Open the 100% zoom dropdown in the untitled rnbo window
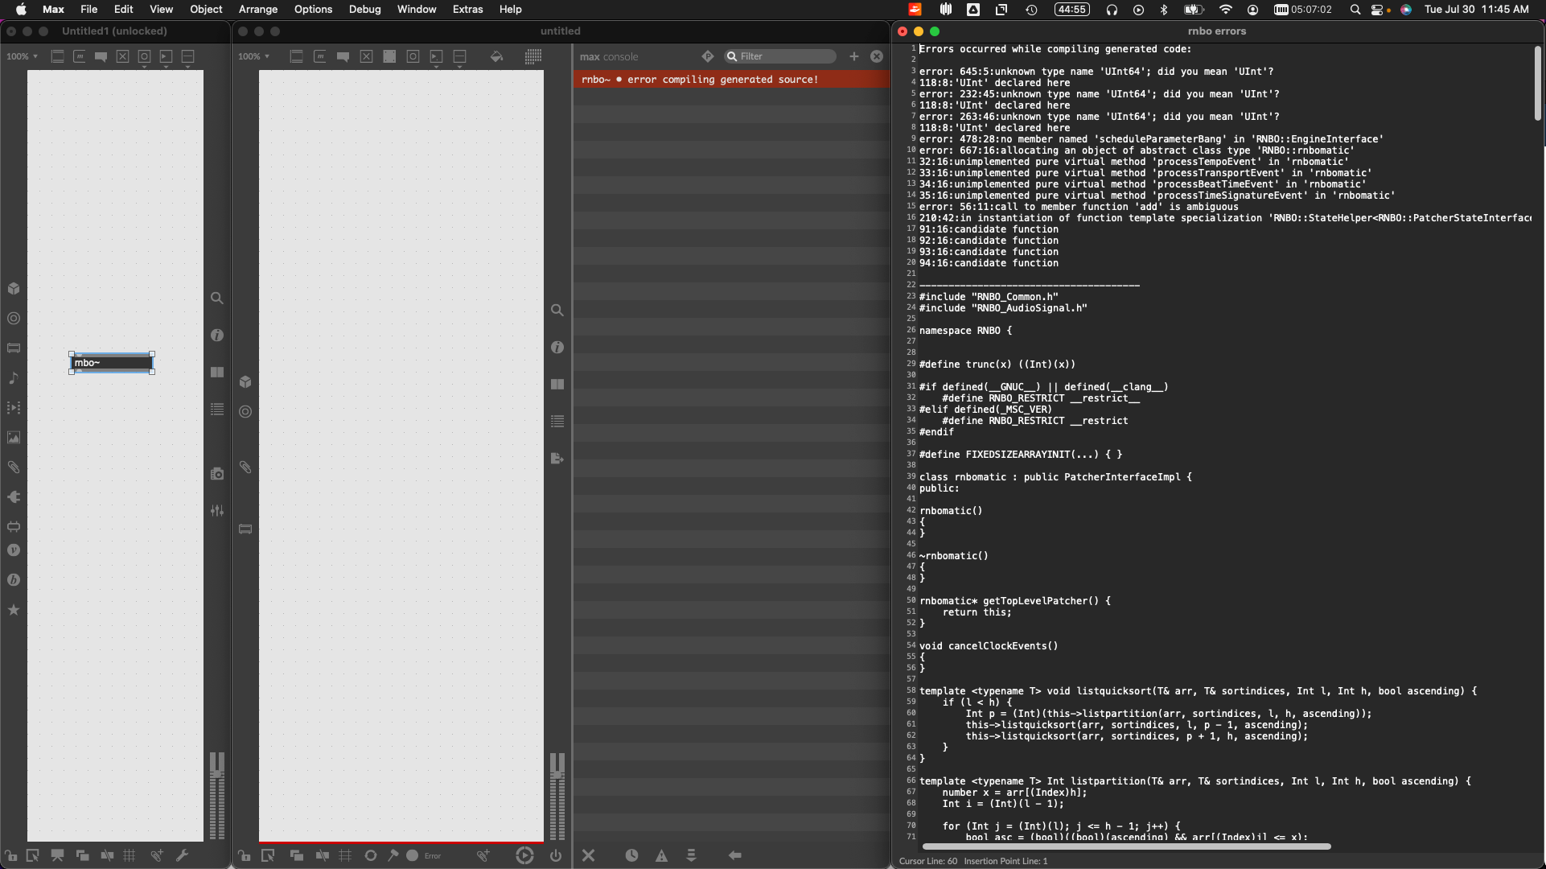 click(254, 56)
